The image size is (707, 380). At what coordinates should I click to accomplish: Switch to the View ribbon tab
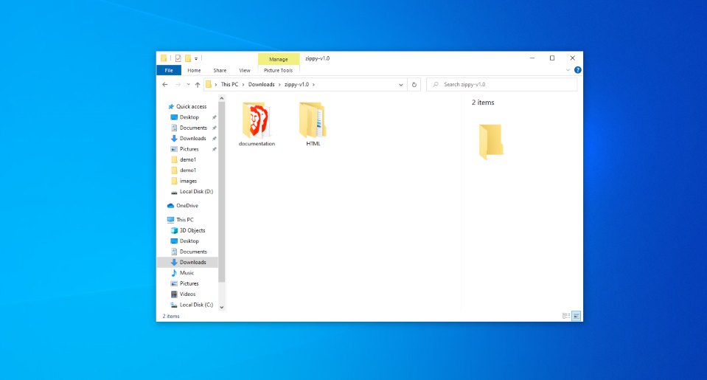(x=245, y=70)
